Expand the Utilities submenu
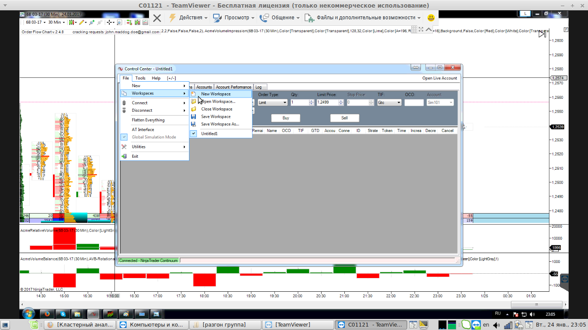The image size is (588, 330). click(x=154, y=147)
